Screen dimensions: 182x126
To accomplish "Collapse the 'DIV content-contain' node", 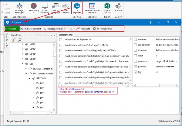I will coord(26,73).
